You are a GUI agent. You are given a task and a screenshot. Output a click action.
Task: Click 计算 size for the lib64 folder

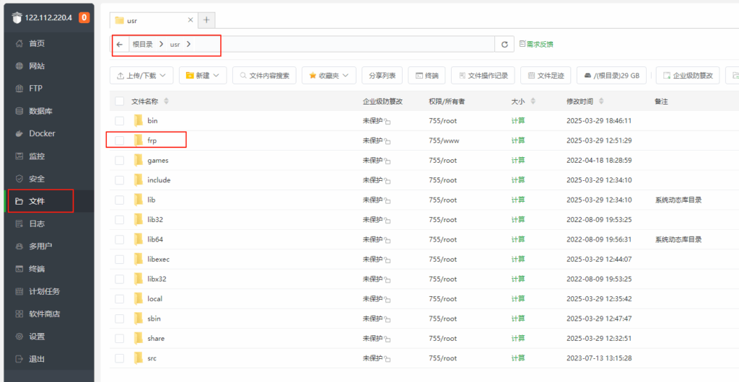tap(518, 239)
